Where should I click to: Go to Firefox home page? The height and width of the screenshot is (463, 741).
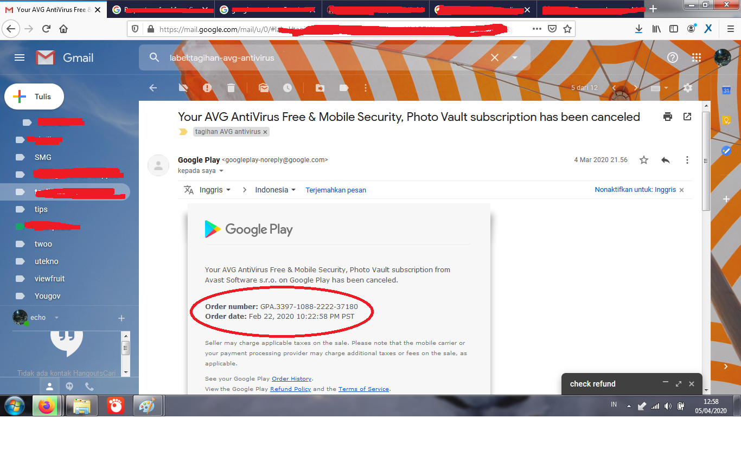[63, 29]
